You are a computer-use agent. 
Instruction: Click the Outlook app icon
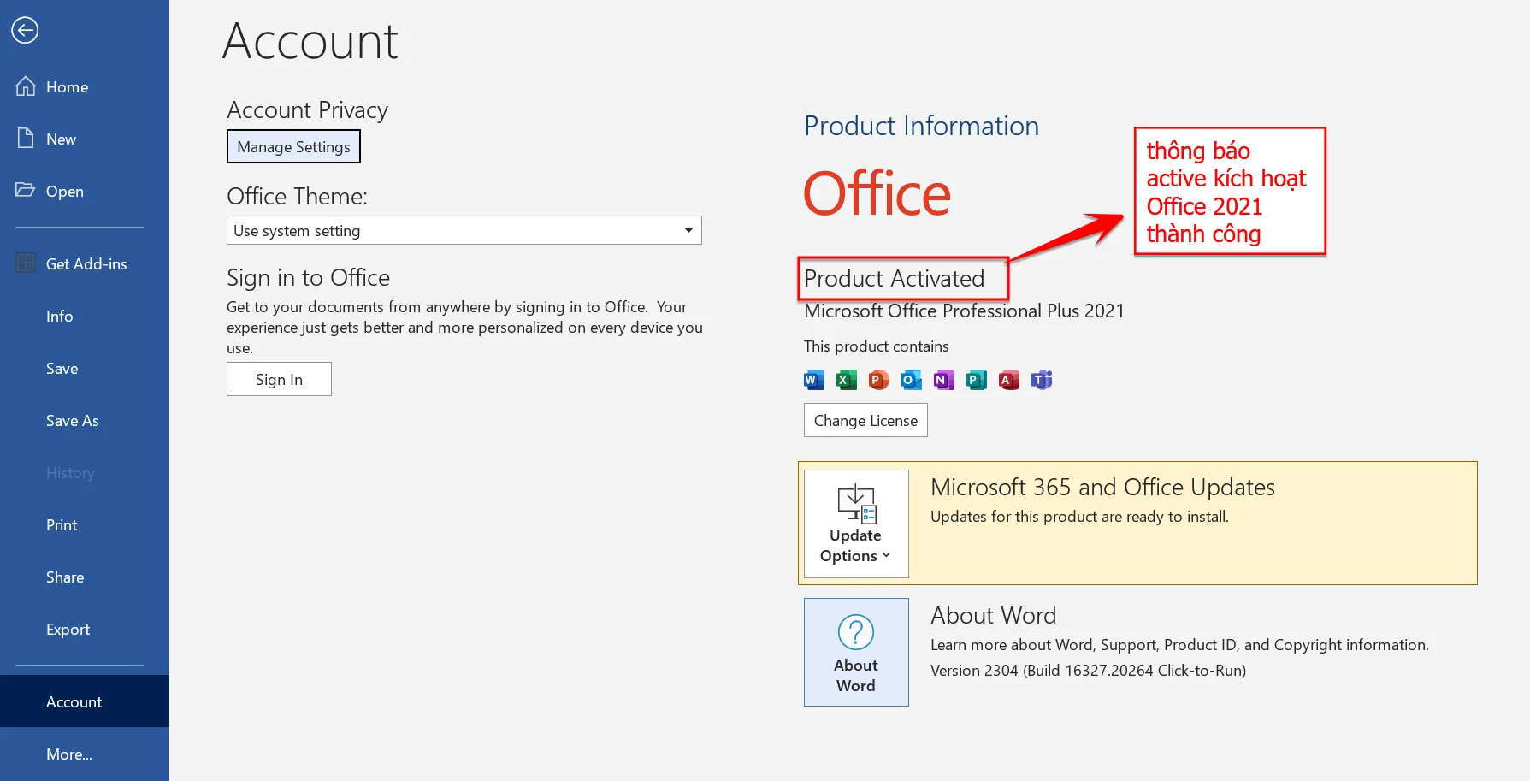[x=911, y=380]
